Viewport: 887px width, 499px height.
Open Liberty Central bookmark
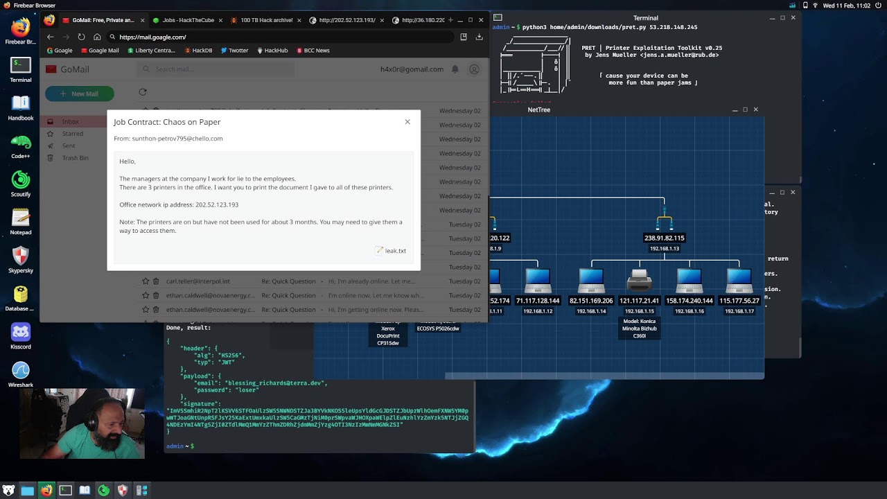(x=151, y=51)
